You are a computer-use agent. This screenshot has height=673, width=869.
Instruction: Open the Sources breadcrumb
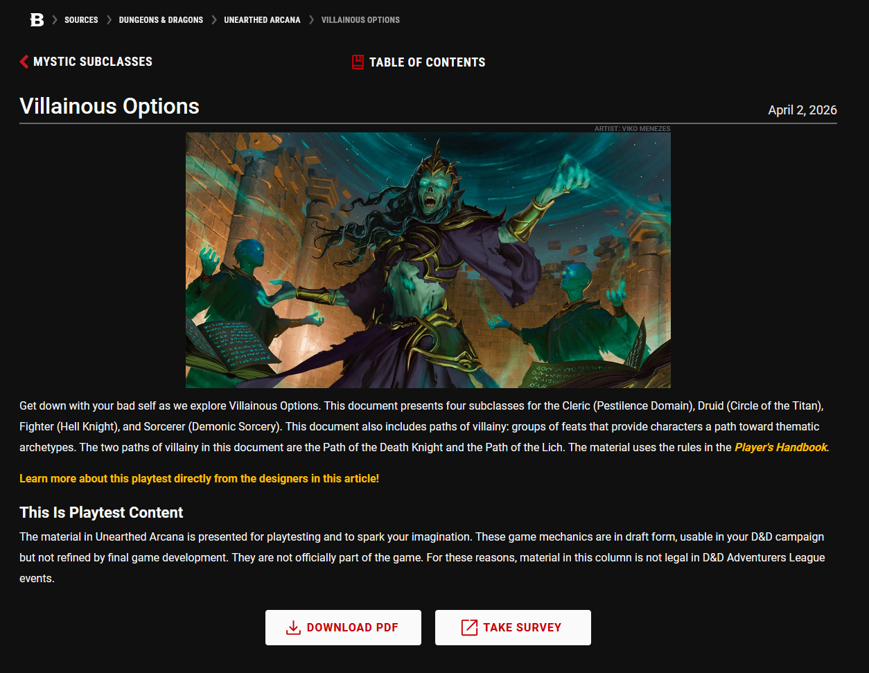point(81,20)
